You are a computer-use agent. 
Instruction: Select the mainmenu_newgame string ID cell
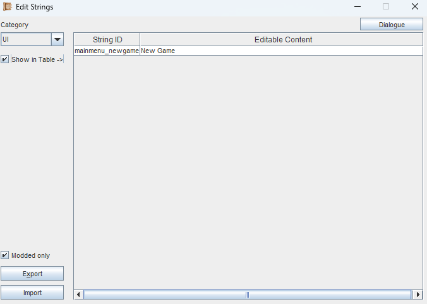(107, 51)
